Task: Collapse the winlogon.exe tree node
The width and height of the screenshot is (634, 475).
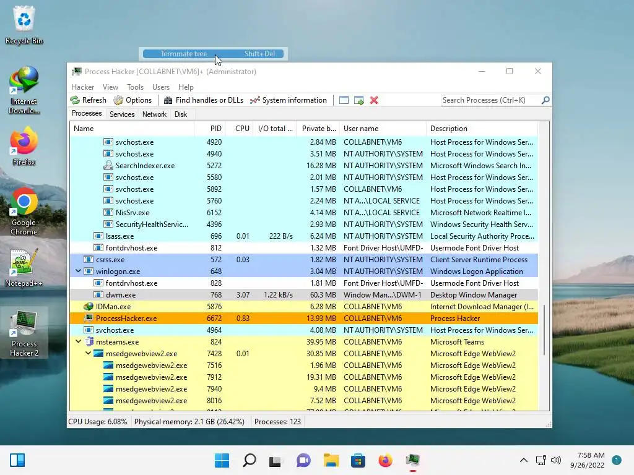Action: tap(79, 271)
